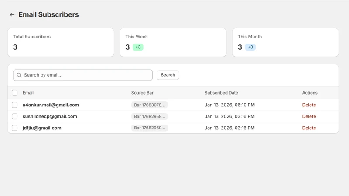Delete subscriber jdfjiu@gmail.com
349x196 pixels.
pyautogui.click(x=309, y=128)
